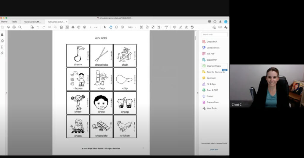
Task: Click the share with others person icon
Action: (226, 27)
